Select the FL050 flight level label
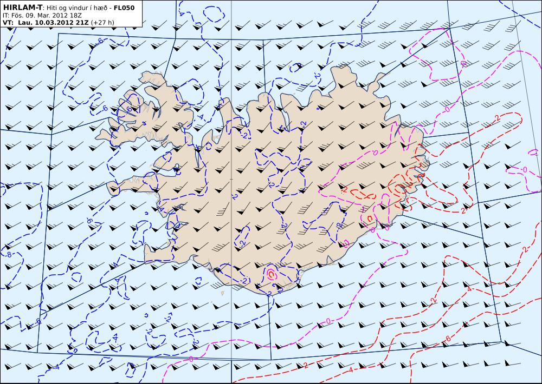 (125, 8)
